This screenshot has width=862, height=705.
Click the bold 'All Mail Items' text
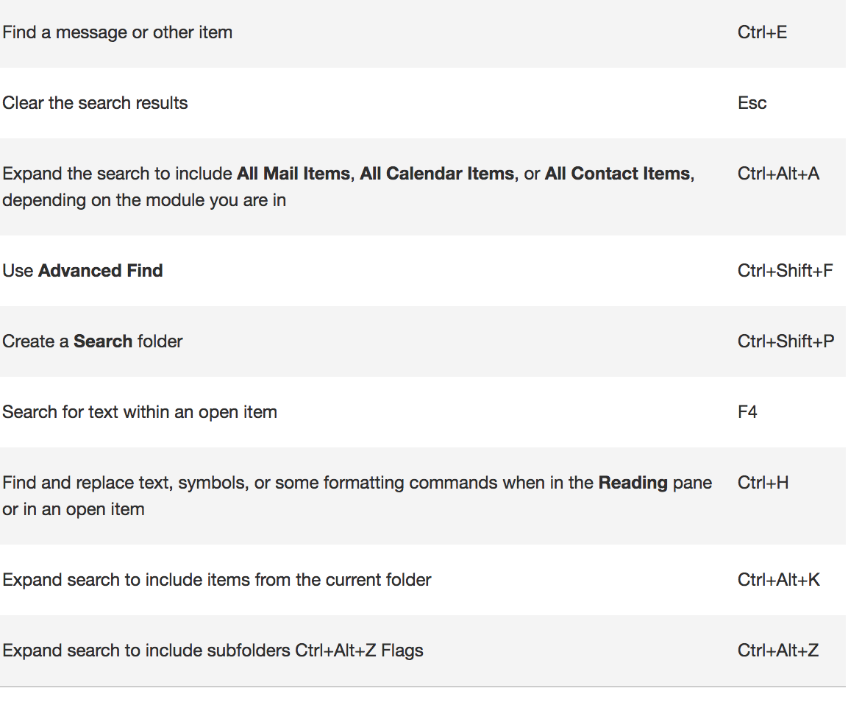(x=293, y=174)
